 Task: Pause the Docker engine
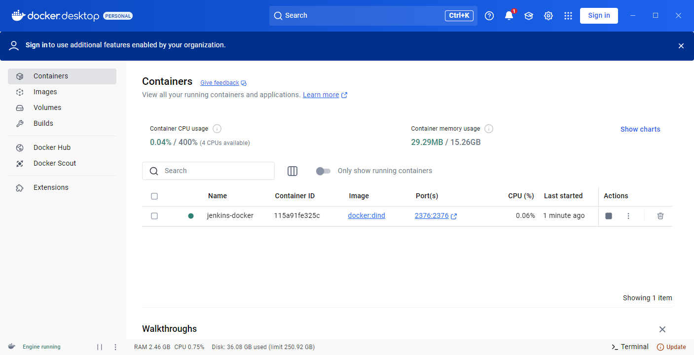pyautogui.click(x=100, y=347)
